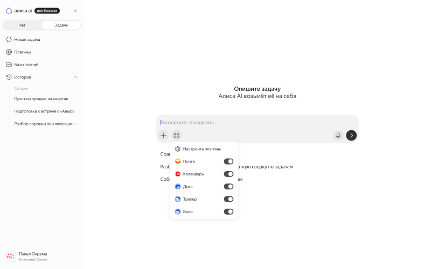Screen dimensions: 431x269
Task: Toggle the Трекер plugin switch
Action: click(x=228, y=199)
